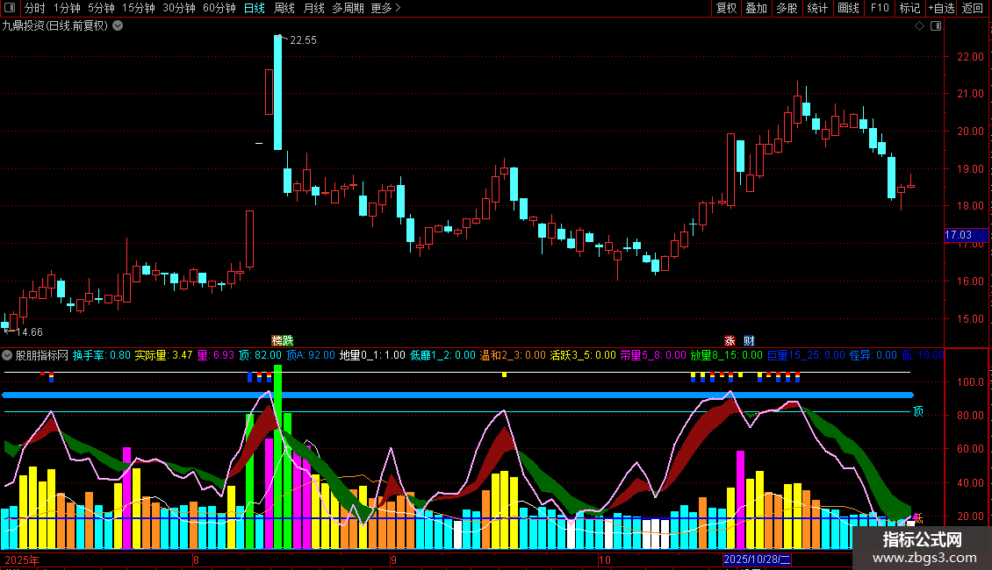
Task: Open the 统计 statistics button
Action: pos(817,8)
